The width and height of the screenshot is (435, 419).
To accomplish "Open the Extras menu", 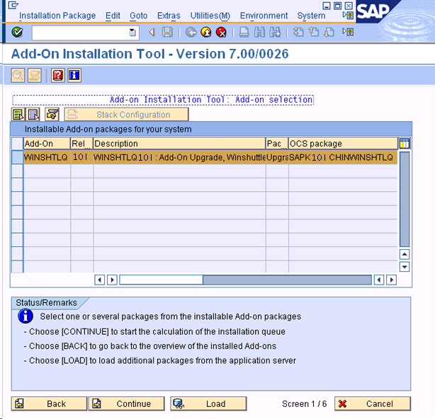I will pyautogui.click(x=169, y=16).
